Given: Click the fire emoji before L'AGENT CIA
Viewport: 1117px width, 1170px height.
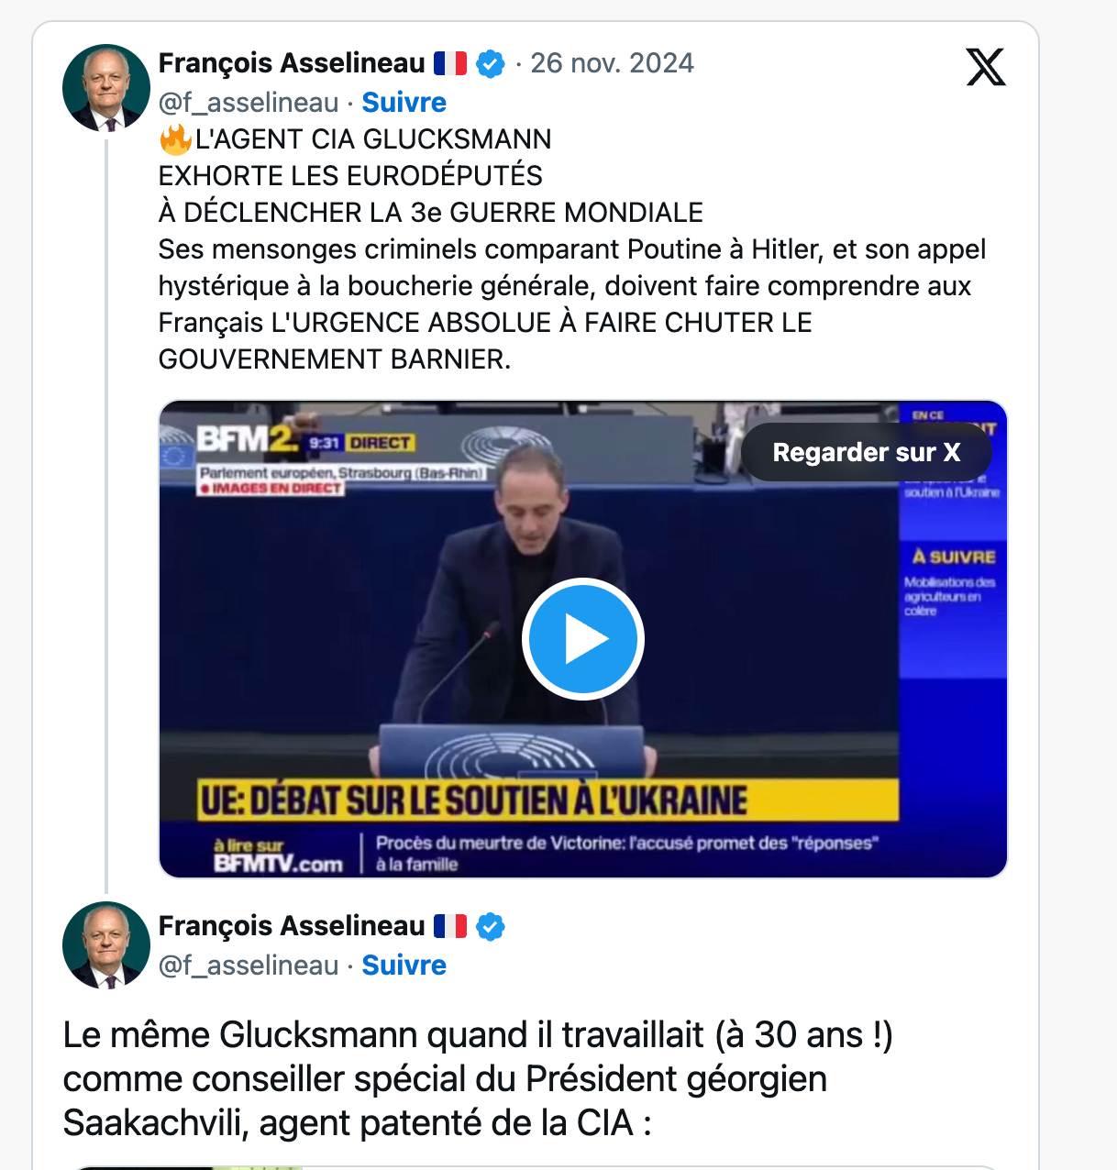Looking at the screenshot, I should [x=175, y=139].
